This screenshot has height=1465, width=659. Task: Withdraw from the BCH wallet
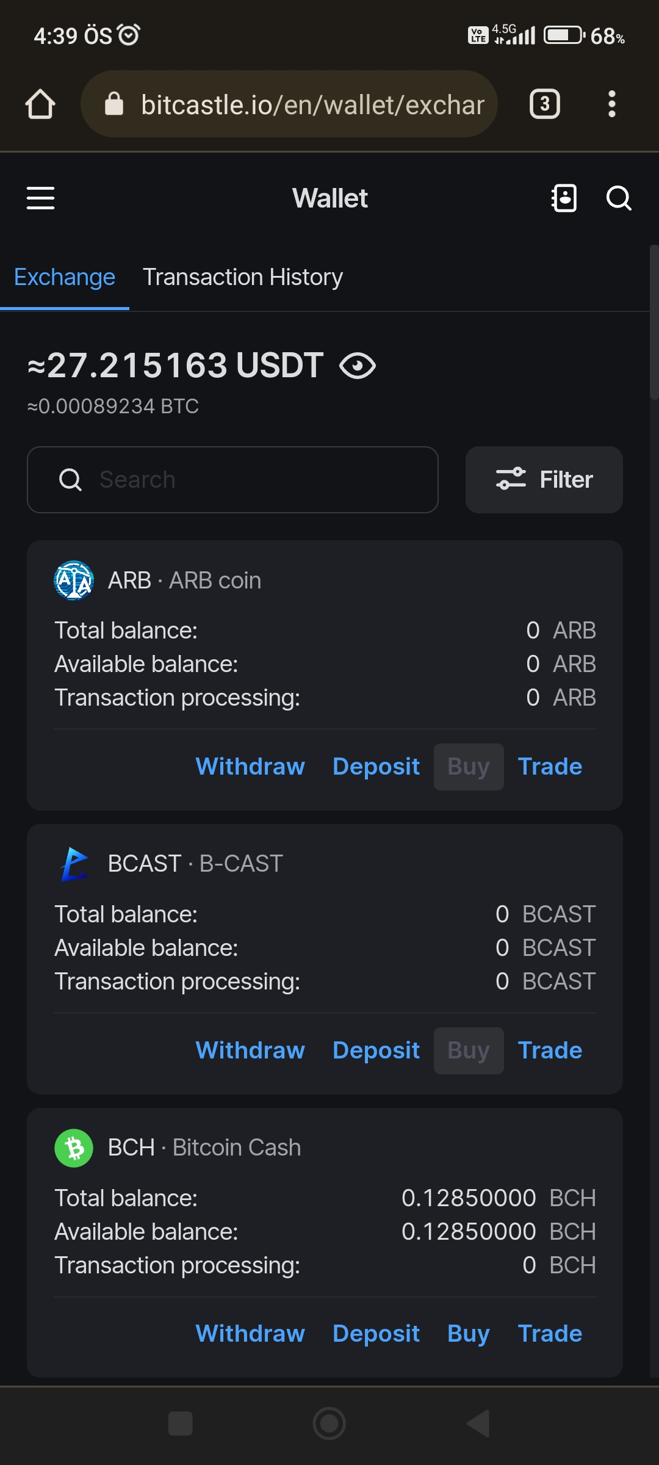pyautogui.click(x=250, y=1334)
